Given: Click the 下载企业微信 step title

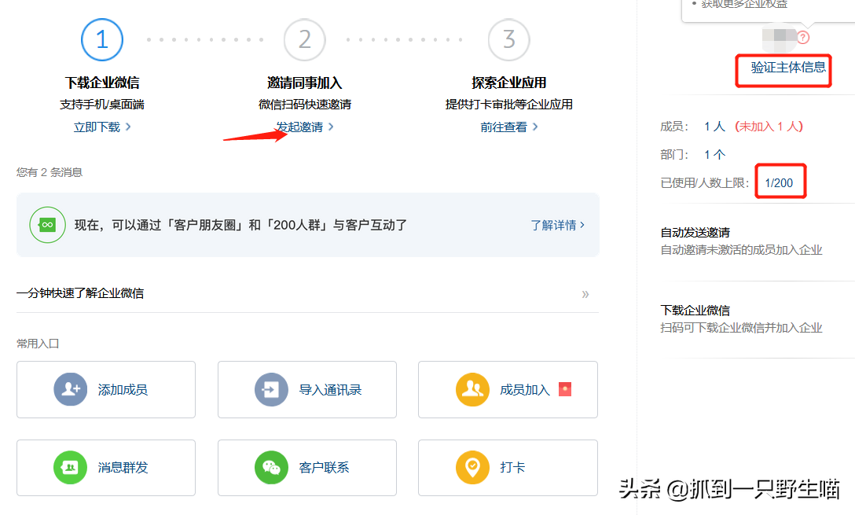Looking at the screenshot, I should pyautogui.click(x=102, y=83).
